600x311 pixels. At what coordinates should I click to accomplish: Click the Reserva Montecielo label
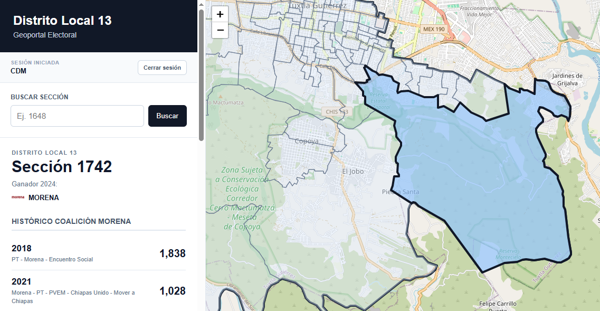tap(508, 254)
